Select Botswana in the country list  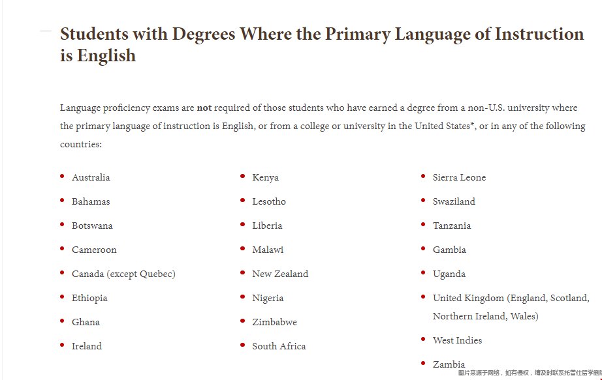(x=92, y=226)
